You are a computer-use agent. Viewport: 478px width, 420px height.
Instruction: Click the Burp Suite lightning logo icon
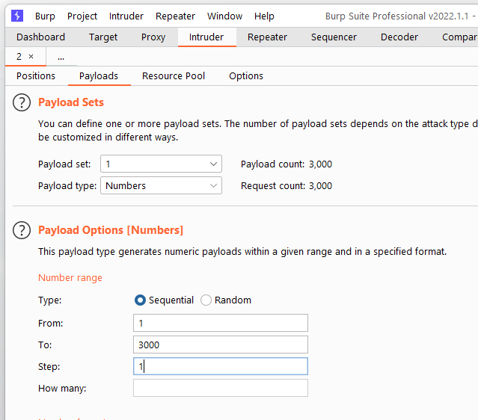pyautogui.click(x=17, y=16)
